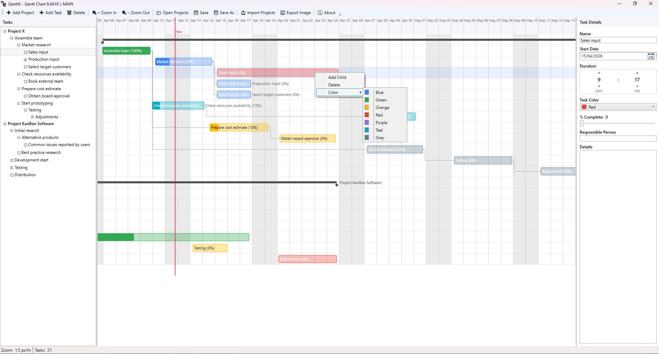Select Teal in the color submenu
This screenshot has height=354, width=659.
(385, 130)
